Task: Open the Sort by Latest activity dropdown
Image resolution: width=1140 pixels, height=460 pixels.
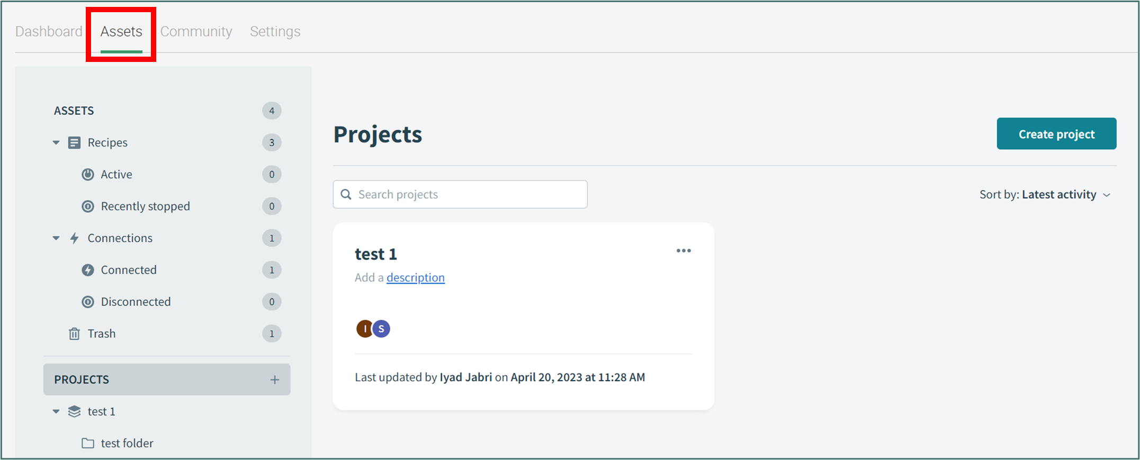Action: pos(1045,194)
